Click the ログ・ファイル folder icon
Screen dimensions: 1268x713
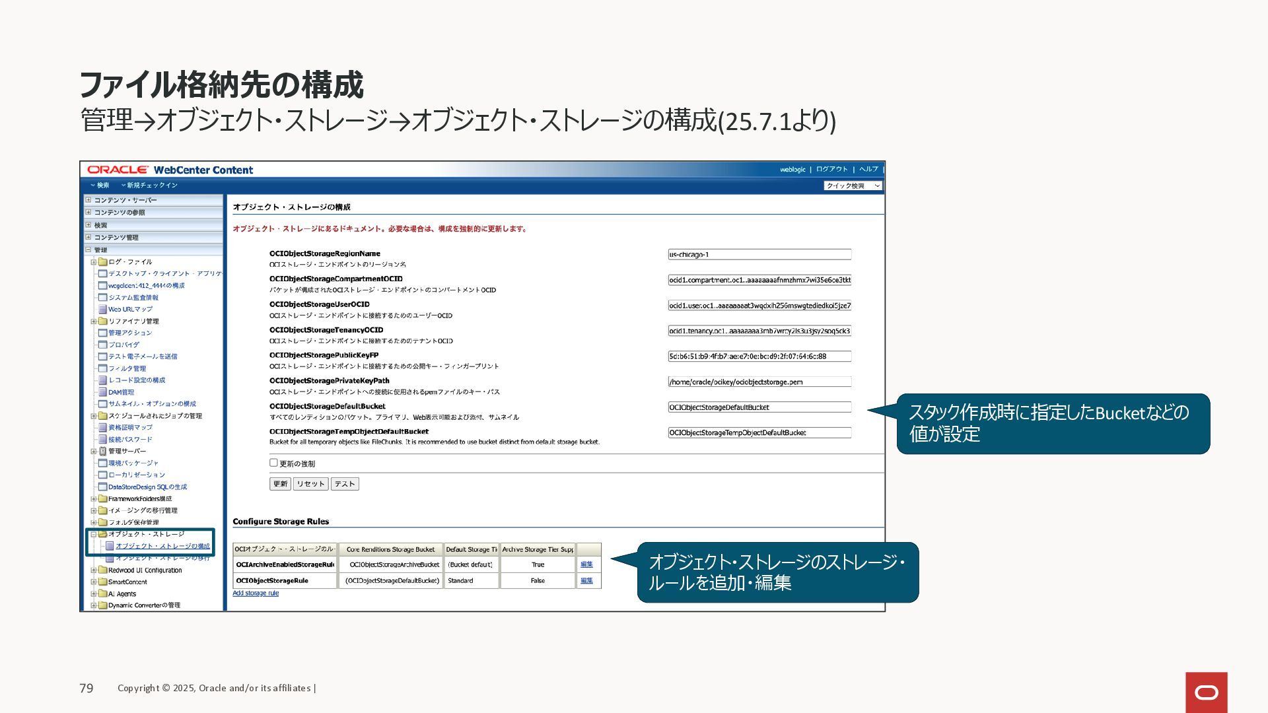[x=102, y=262]
